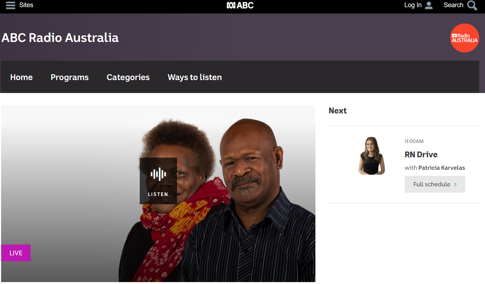
Task: Click Patricia Karvelas presenter name
Action: (442, 168)
